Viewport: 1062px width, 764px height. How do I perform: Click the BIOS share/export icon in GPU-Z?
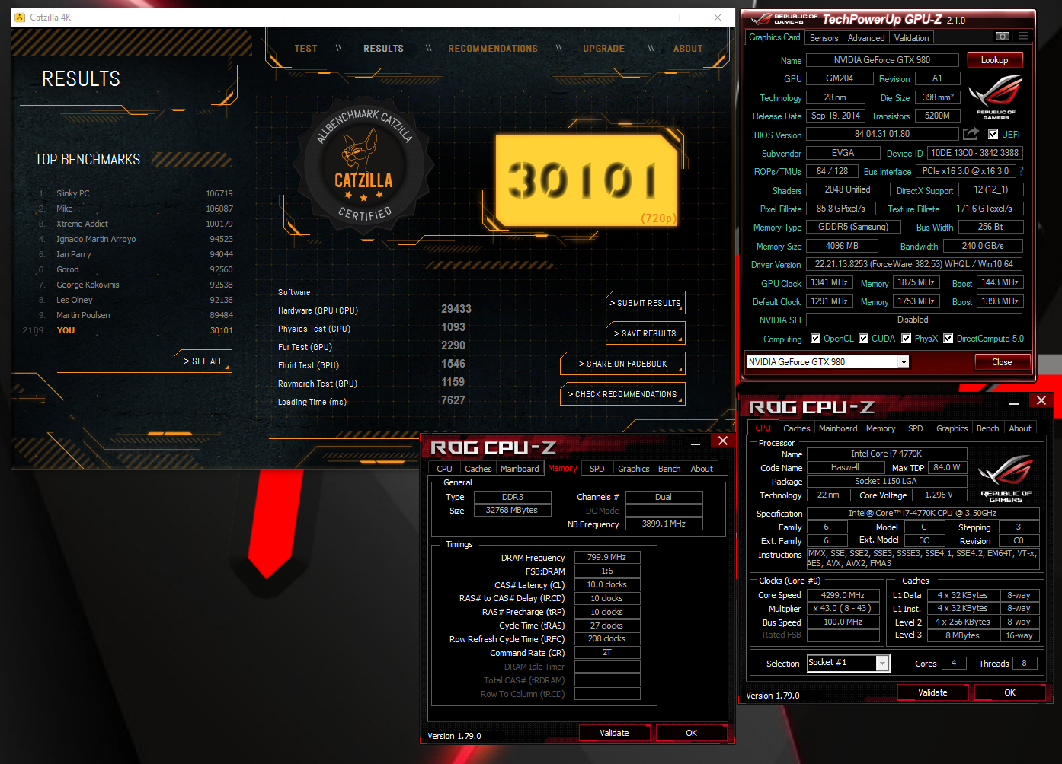pyautogui.click(x=971, y=134)
